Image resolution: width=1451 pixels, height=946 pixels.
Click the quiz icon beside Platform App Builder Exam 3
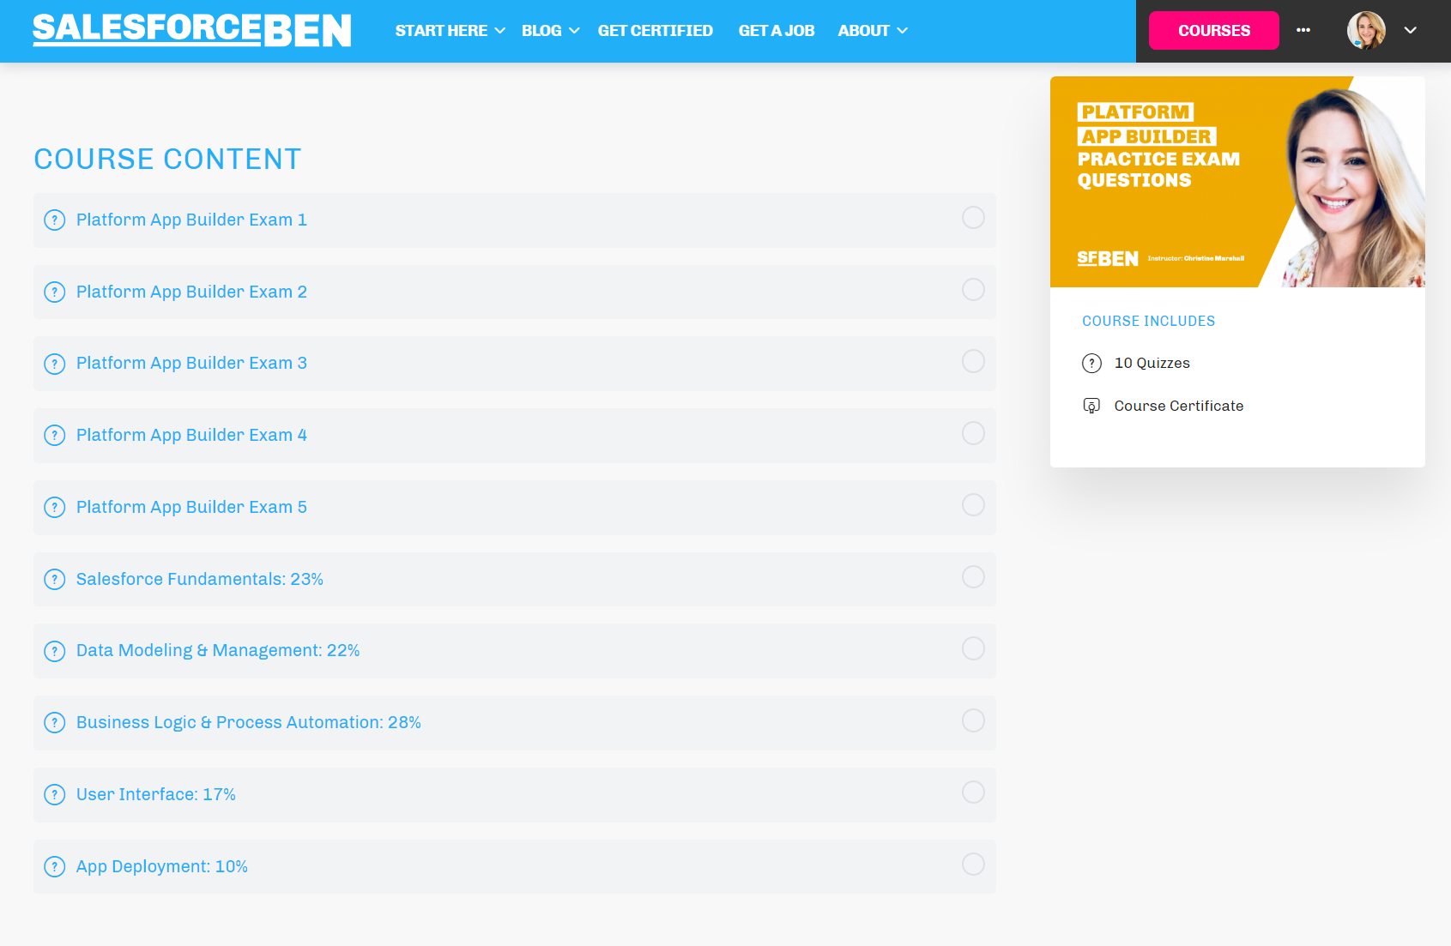(55, 364)
